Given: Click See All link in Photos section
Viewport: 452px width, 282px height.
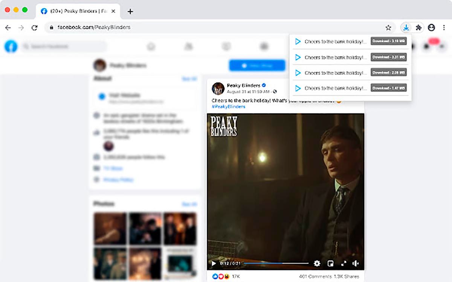Looking at the screenshot, I should point(189,204).
